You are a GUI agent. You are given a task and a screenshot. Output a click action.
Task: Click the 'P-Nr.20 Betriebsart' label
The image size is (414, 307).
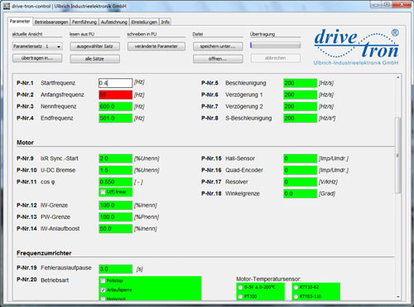[42, 280]
